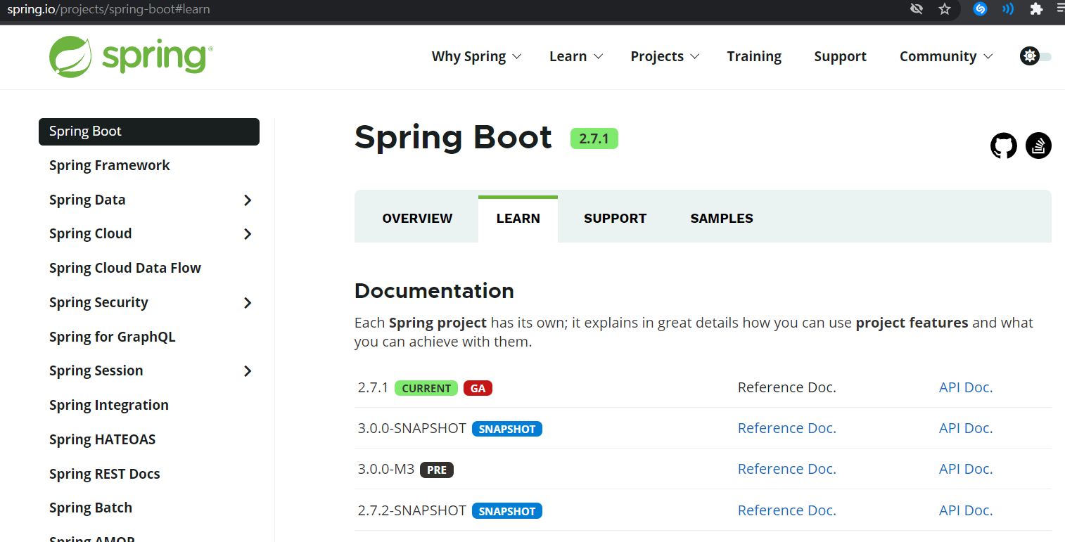Bookmark this page with the star icon

click(945, 9)
